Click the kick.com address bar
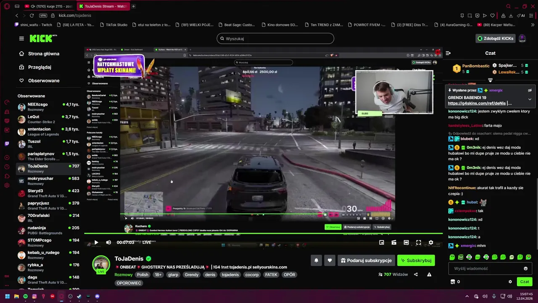 (75, 16)
